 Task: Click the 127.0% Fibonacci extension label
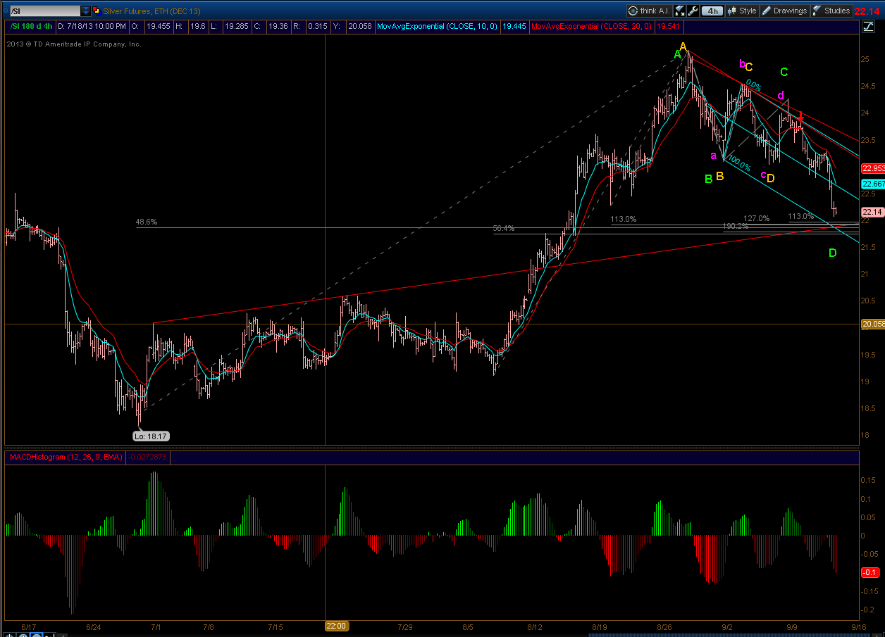[x=757, y=218]
